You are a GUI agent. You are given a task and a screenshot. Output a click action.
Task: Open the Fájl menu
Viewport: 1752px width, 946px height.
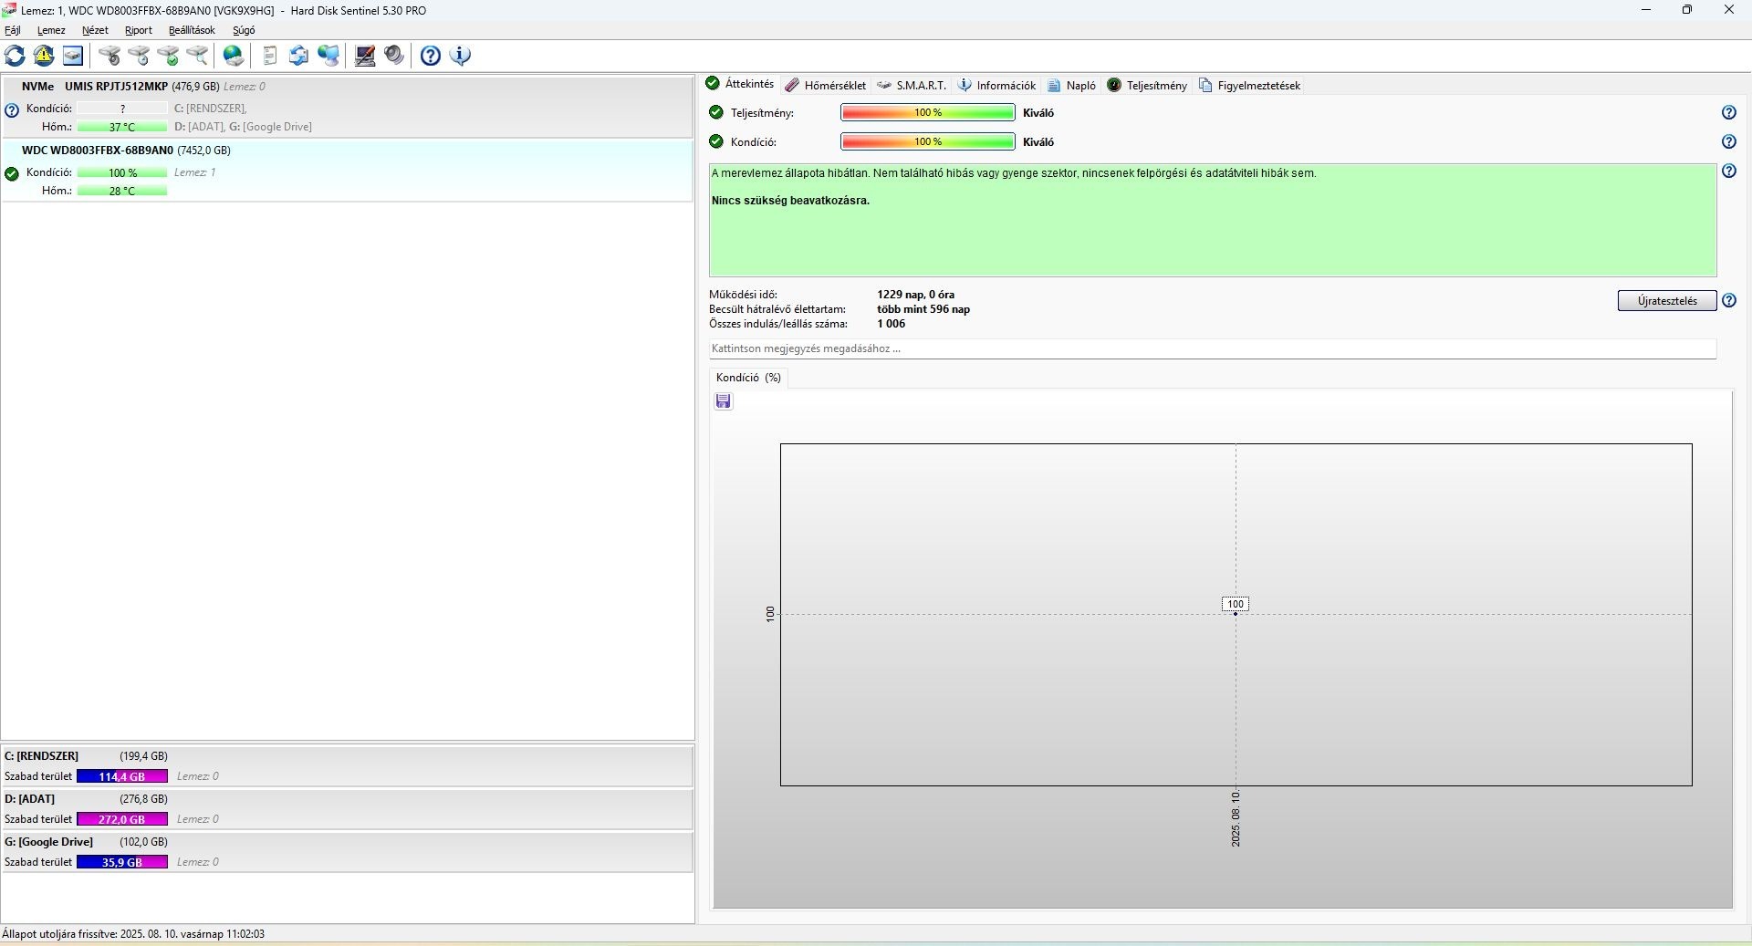(x=13, y=30)
